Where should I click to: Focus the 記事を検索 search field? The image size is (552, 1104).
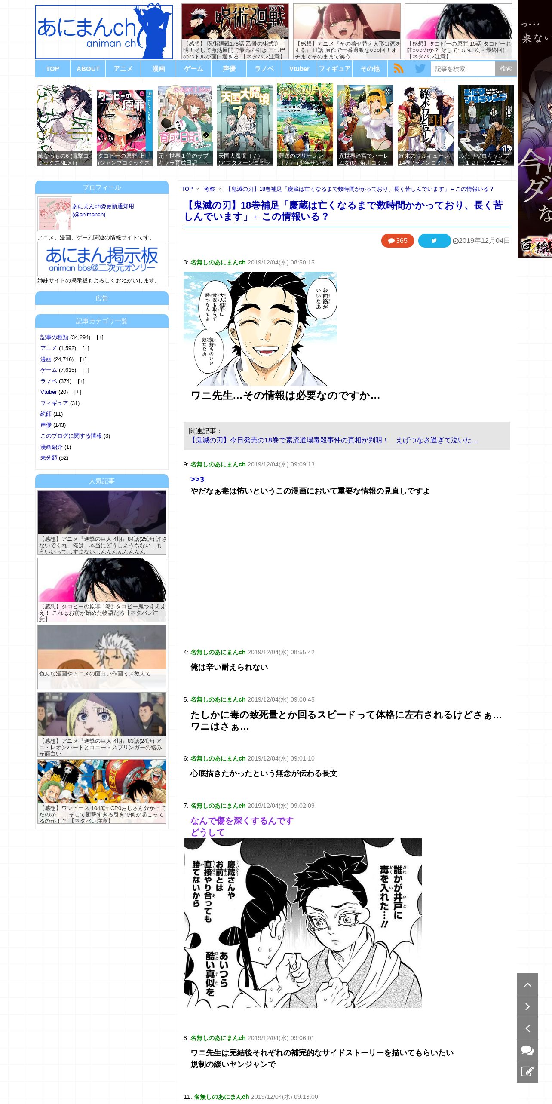[x=463, y=69]
